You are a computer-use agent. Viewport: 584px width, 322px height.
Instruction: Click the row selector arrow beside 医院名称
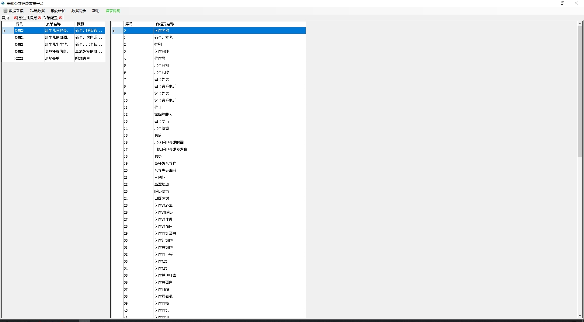[117, 30]
